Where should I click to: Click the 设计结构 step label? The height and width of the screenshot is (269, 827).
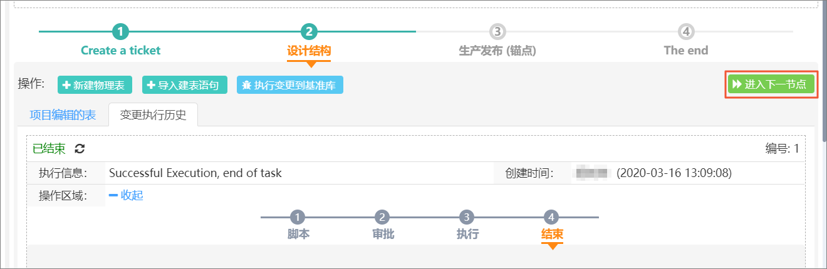(x=309, y=51)
